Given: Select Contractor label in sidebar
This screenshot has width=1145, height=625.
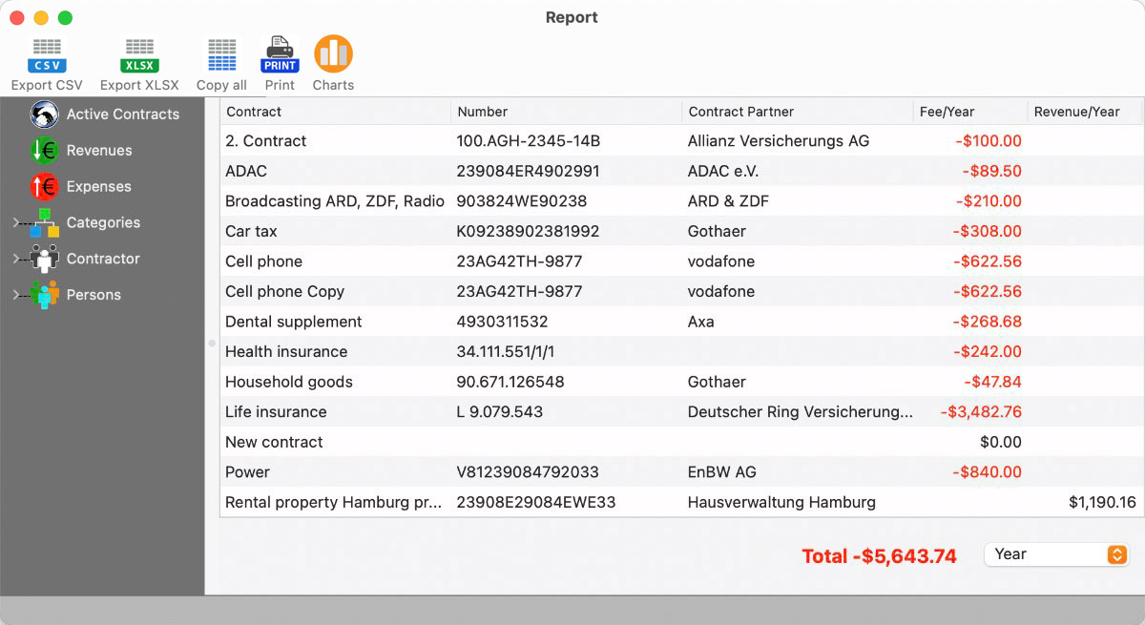Looking at the screenshot, I should click(x=103, y=259).
